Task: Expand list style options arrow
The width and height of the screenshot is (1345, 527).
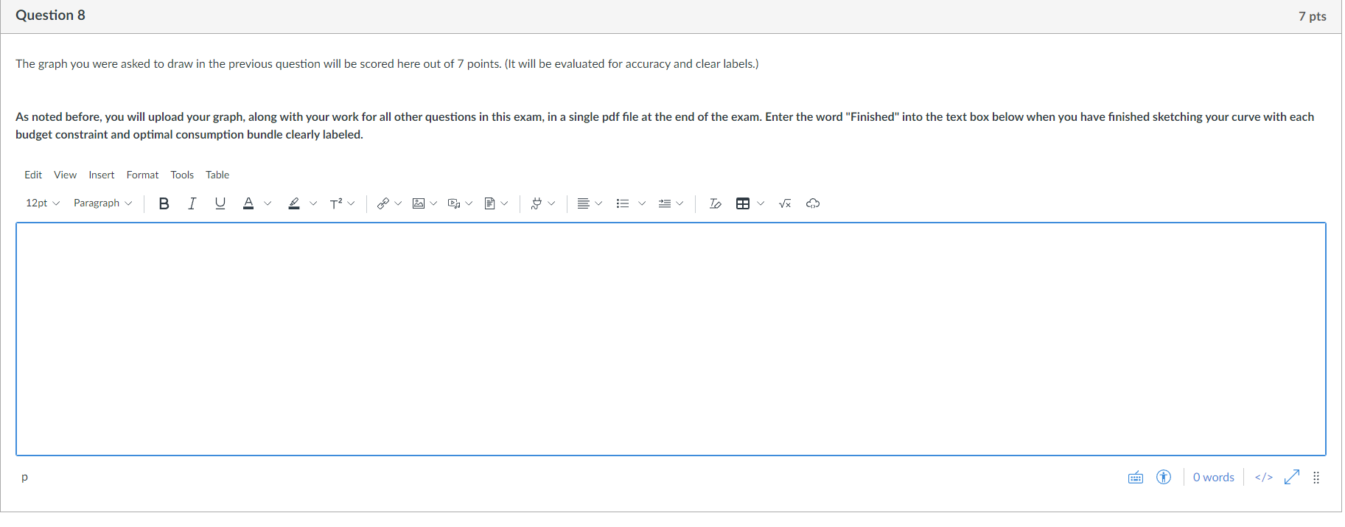Action: [x=642, y=203]
